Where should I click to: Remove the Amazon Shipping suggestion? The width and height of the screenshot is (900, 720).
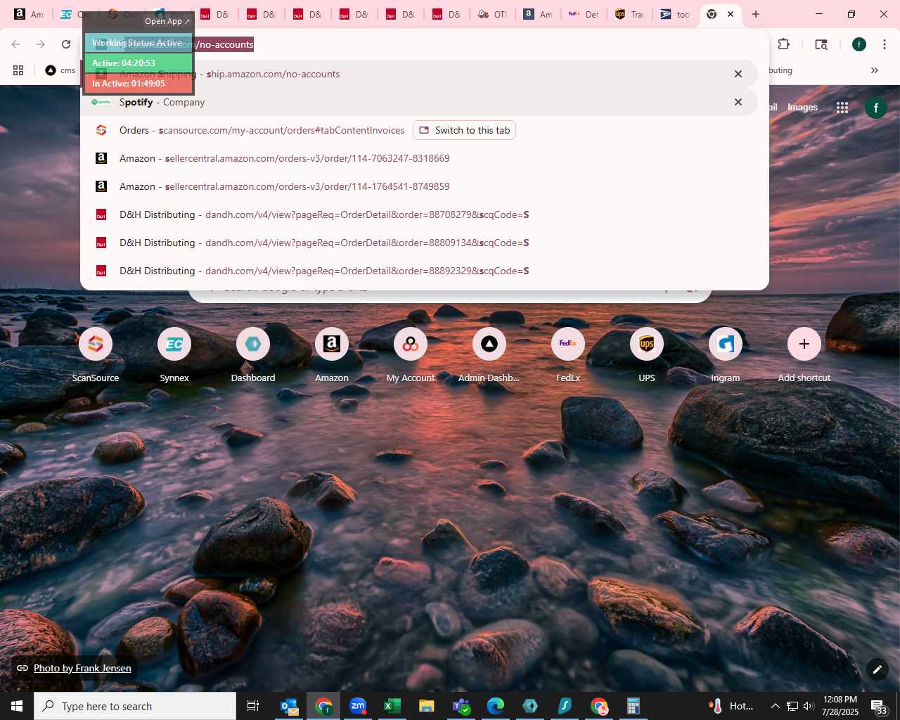pyautogui.click(x=738, y=74)
